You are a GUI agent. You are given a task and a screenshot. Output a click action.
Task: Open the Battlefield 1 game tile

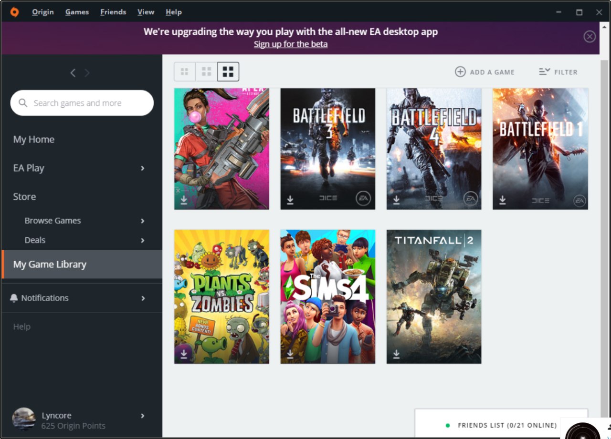click(540, 149)
